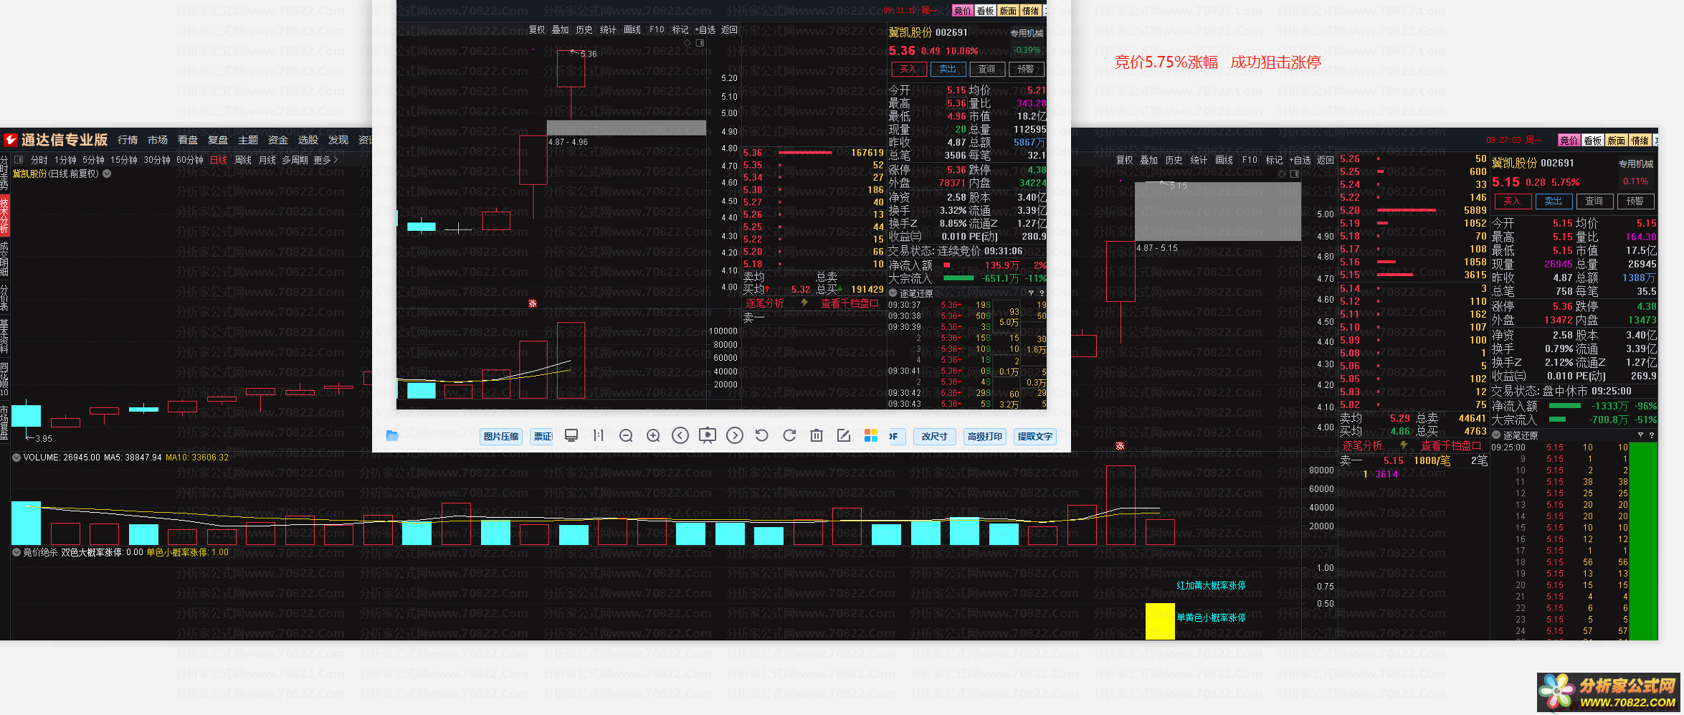
Task: Open dropdown next to 冀凯股份(日线.前复权)
Action: point(107,174)
